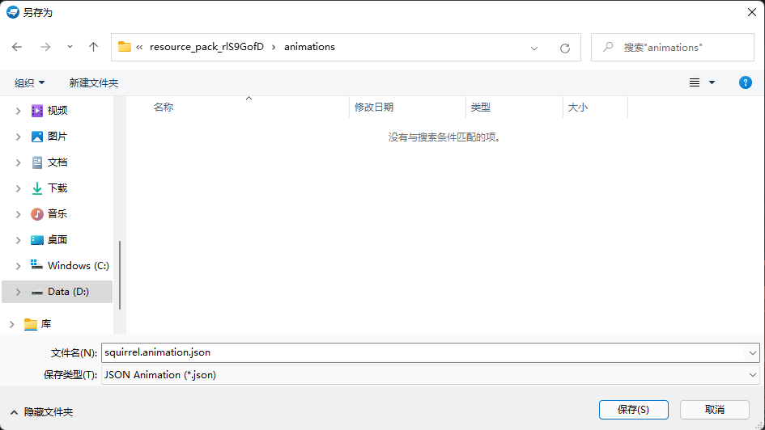Click the 取消 button
The height and width of the screenshot is (430, 765).
(x=714, y=410)
